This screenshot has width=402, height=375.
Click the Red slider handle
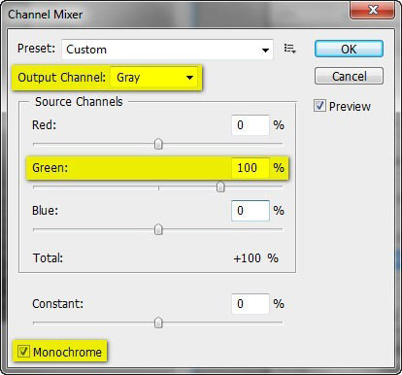158,144
